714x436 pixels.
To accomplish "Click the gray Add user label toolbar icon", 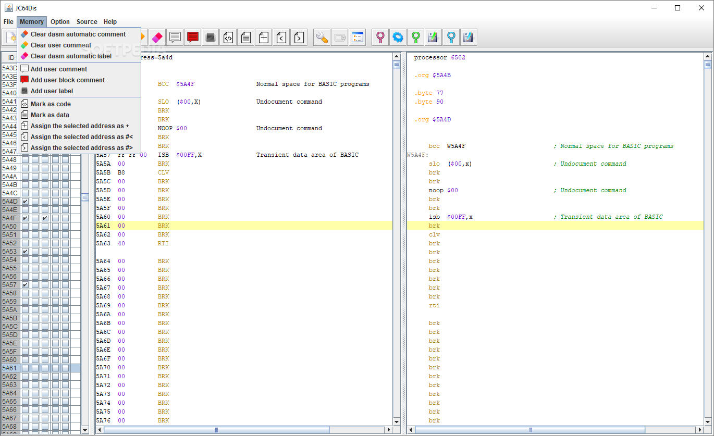I will 211,38.
